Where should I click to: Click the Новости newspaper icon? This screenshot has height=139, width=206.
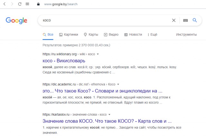(x=126, y=35)
